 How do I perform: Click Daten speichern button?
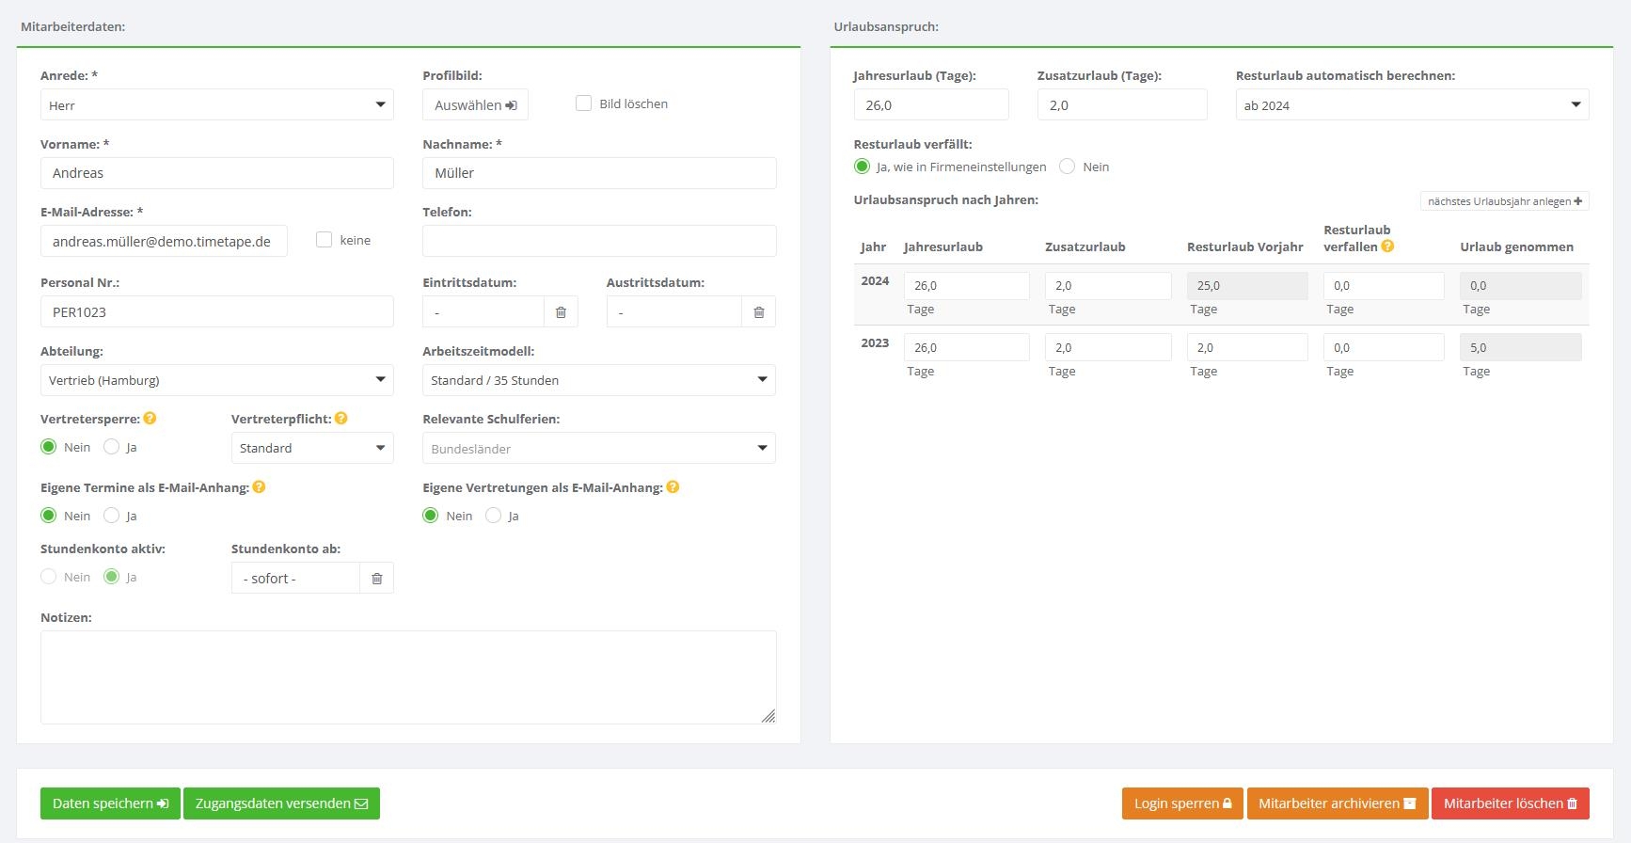[110, 803]
